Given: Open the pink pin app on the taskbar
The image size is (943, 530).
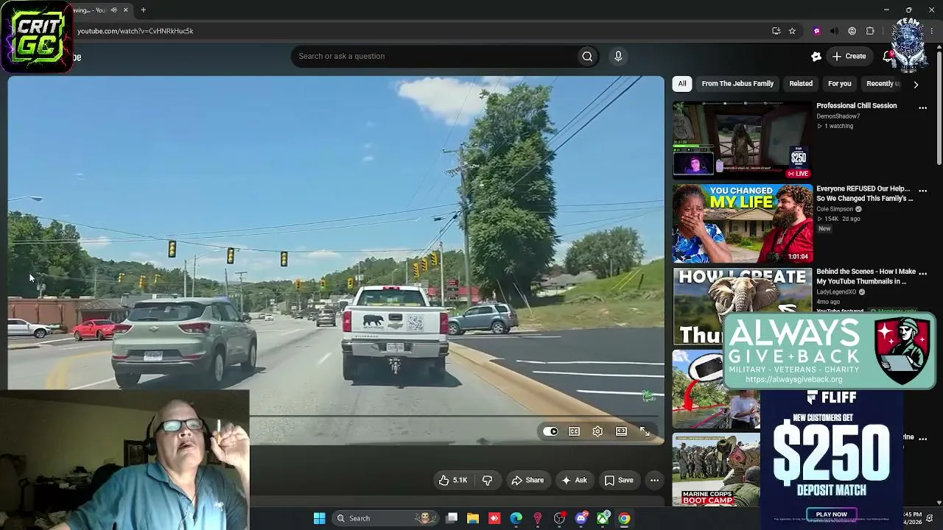Looking at the screenshot, I should [538, 518].
